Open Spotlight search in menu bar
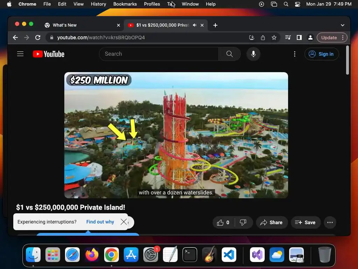This screenshot has height=269, width=358. [286, 4]
